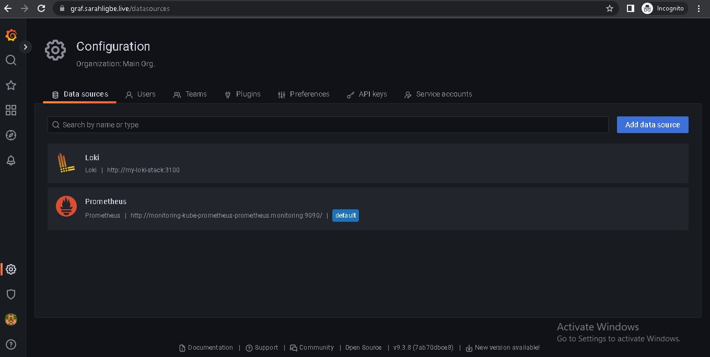Open the Open Source footer link
Image resolution: width=710 pixels, height=357 pixels.
coord(363,348)
